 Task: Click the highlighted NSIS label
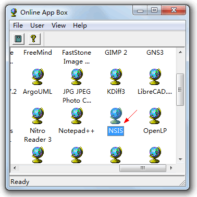click(x=116, y=131)
